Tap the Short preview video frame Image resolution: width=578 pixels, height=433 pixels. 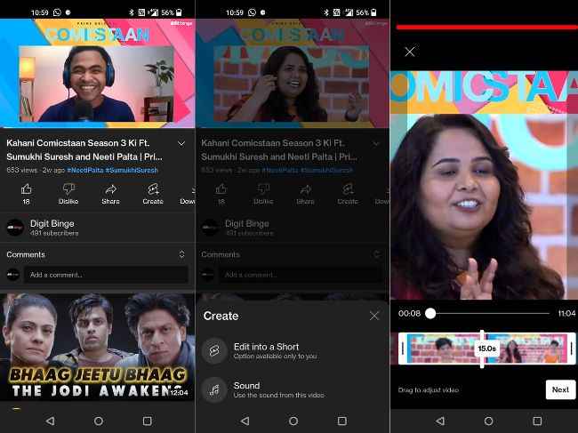click(484, 185)
